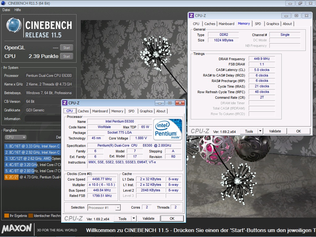Click Validate in the CPU-Z Memory window
The width and height of the screenshot is (316, 237).
coord(275,131)
